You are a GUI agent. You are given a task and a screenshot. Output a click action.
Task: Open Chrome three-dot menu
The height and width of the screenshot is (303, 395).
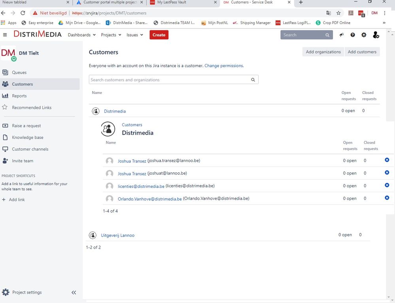384,13
